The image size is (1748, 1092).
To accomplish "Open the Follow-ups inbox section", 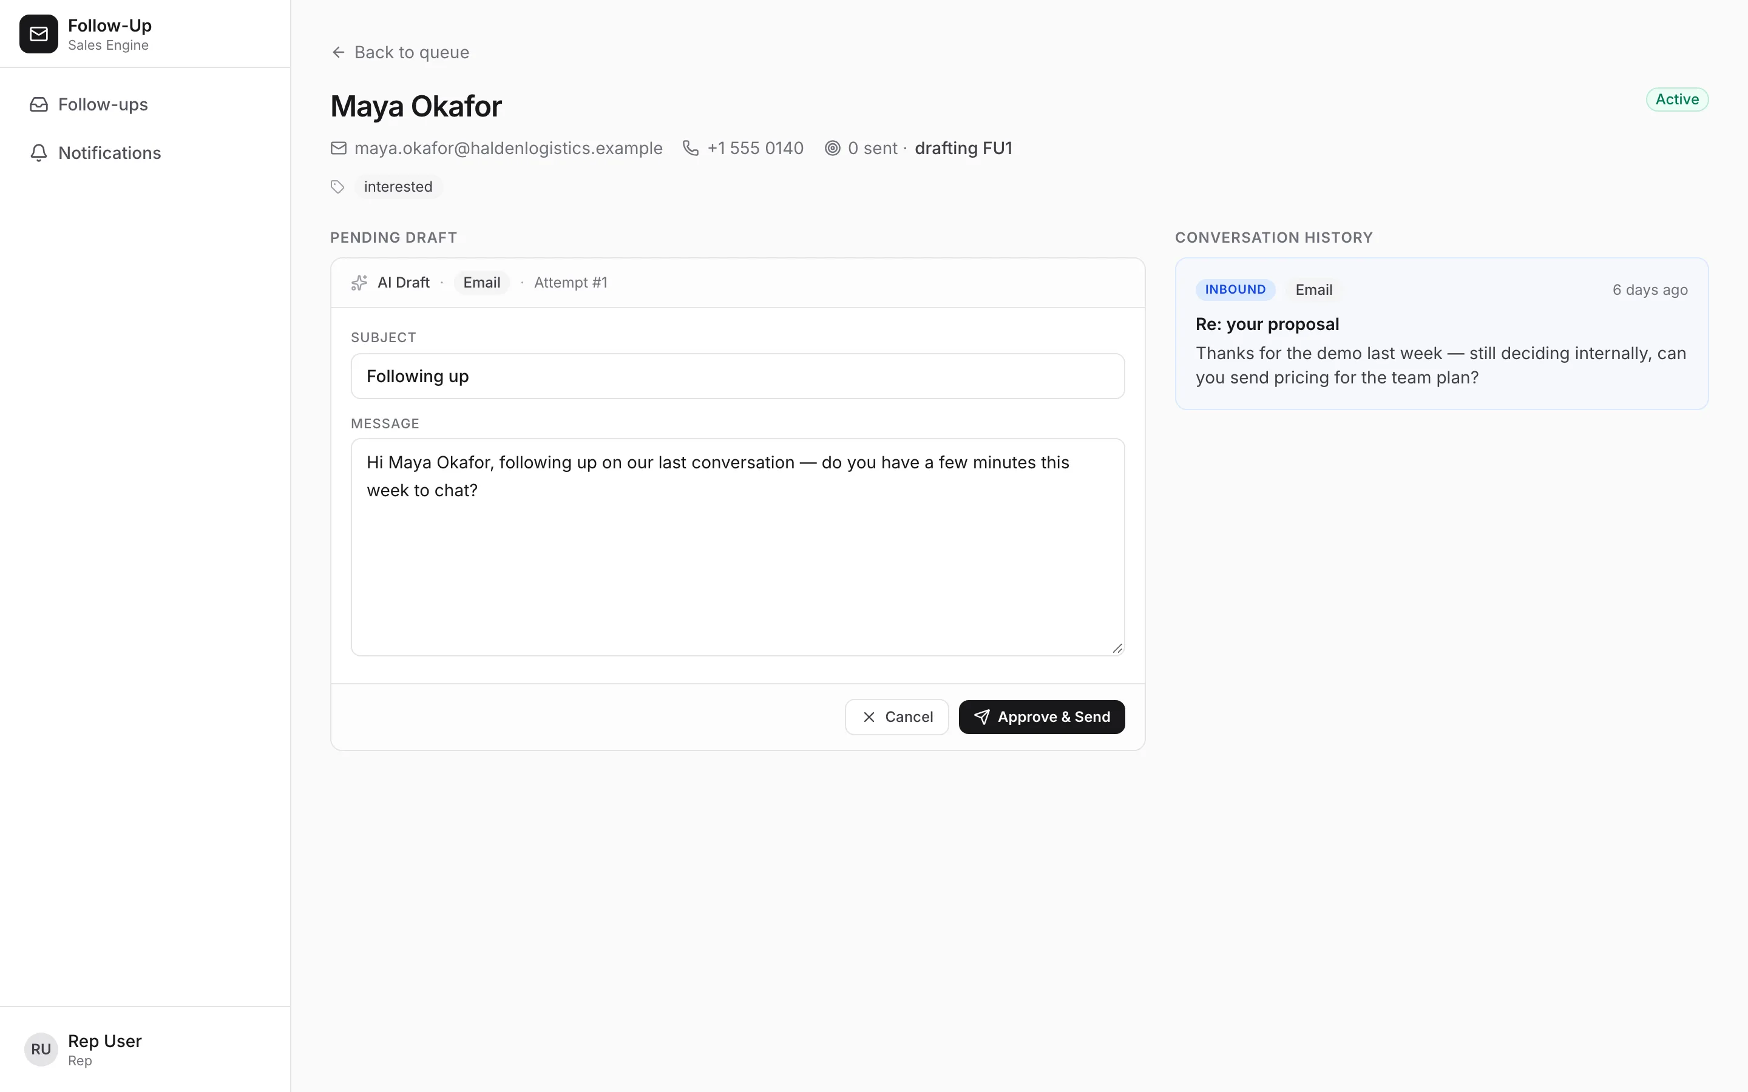I will pyautogui.click(x=145, y=105).
